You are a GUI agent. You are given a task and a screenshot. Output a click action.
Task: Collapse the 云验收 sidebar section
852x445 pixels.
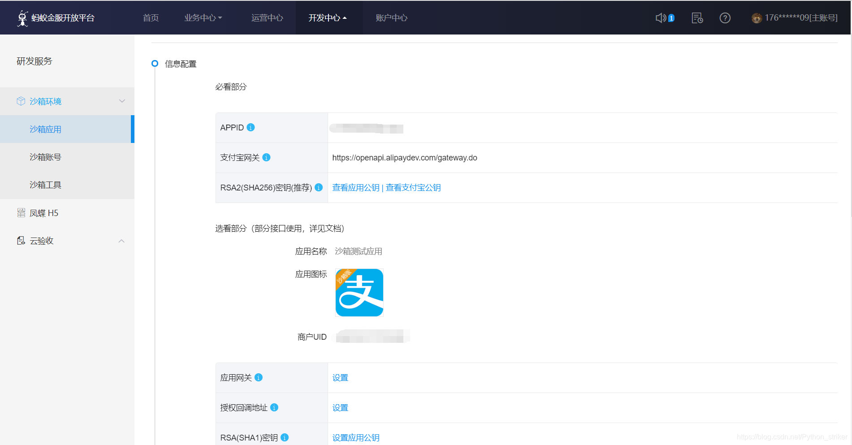(121, 241)
